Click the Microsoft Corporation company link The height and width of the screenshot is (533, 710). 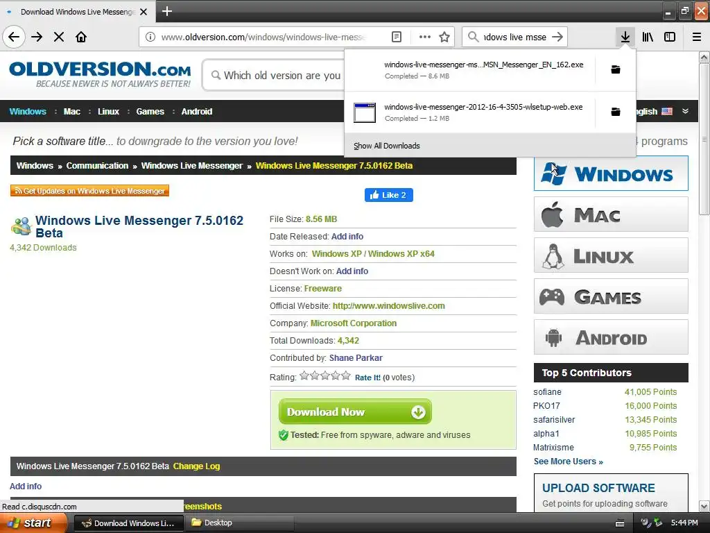354,323
